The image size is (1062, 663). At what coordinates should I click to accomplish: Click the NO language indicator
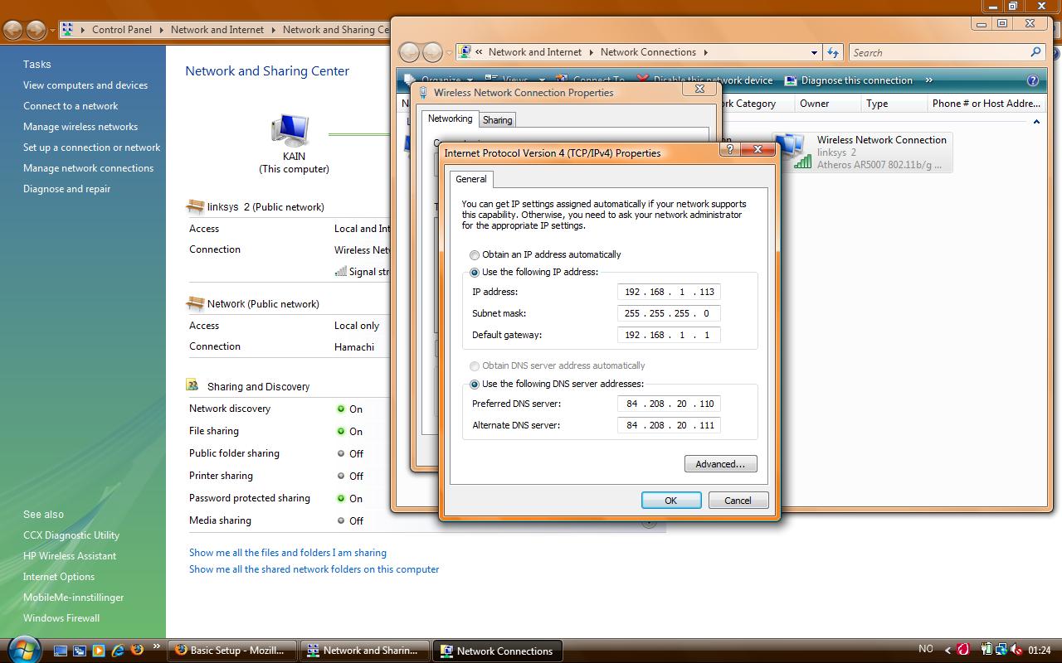click(926, 650)
